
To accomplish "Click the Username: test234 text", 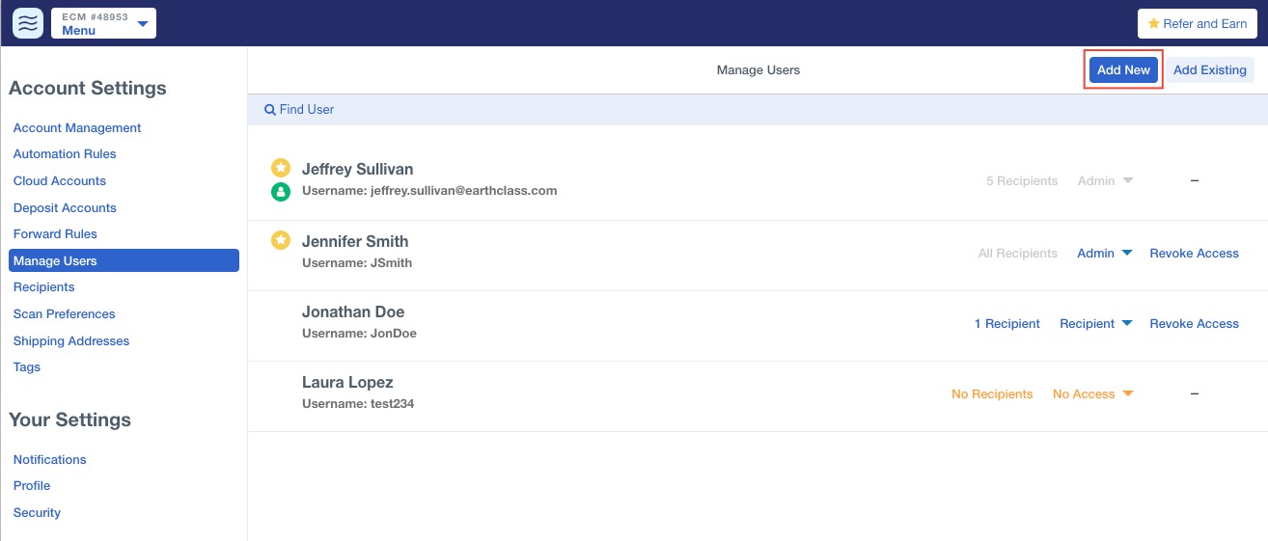I will (x=358, y=403).
